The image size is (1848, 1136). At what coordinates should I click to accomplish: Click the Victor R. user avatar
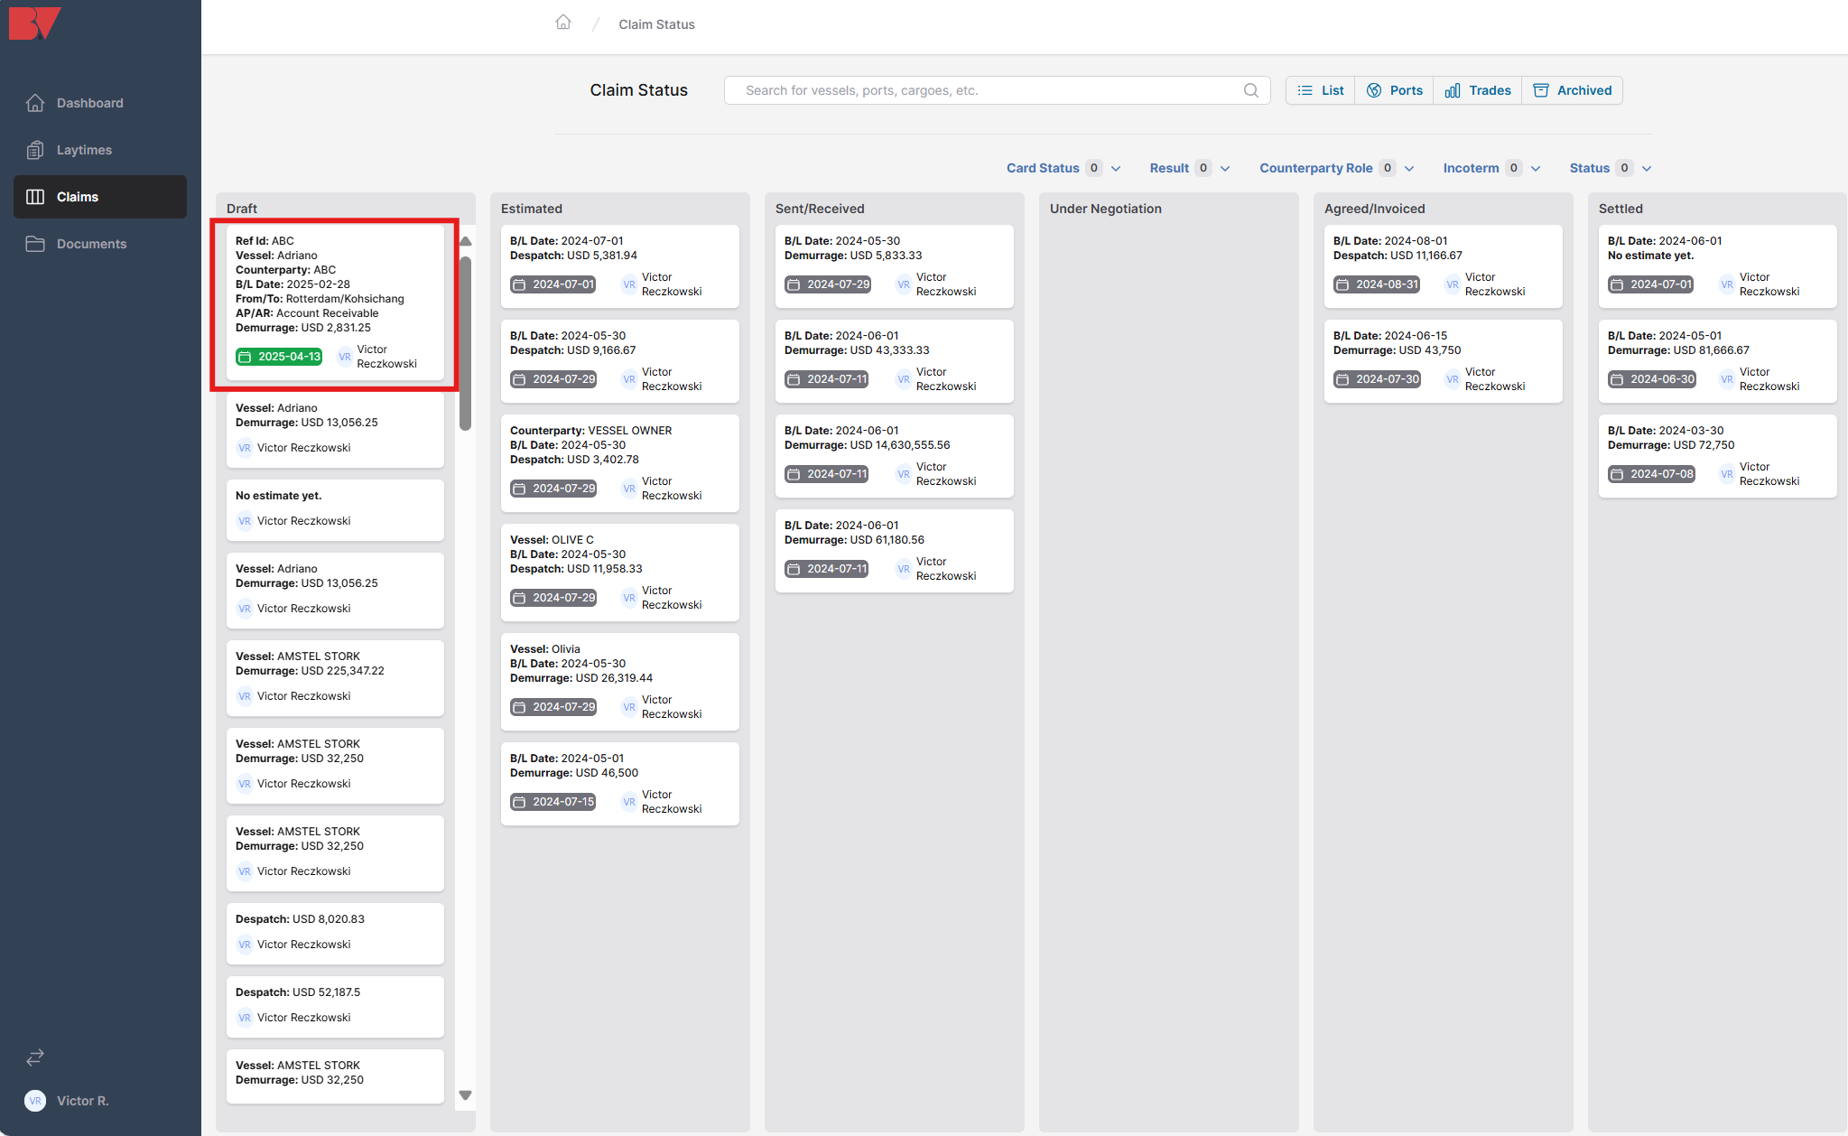[35, 1101]
